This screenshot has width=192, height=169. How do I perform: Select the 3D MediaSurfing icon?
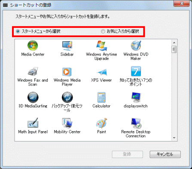coord(33,97)
